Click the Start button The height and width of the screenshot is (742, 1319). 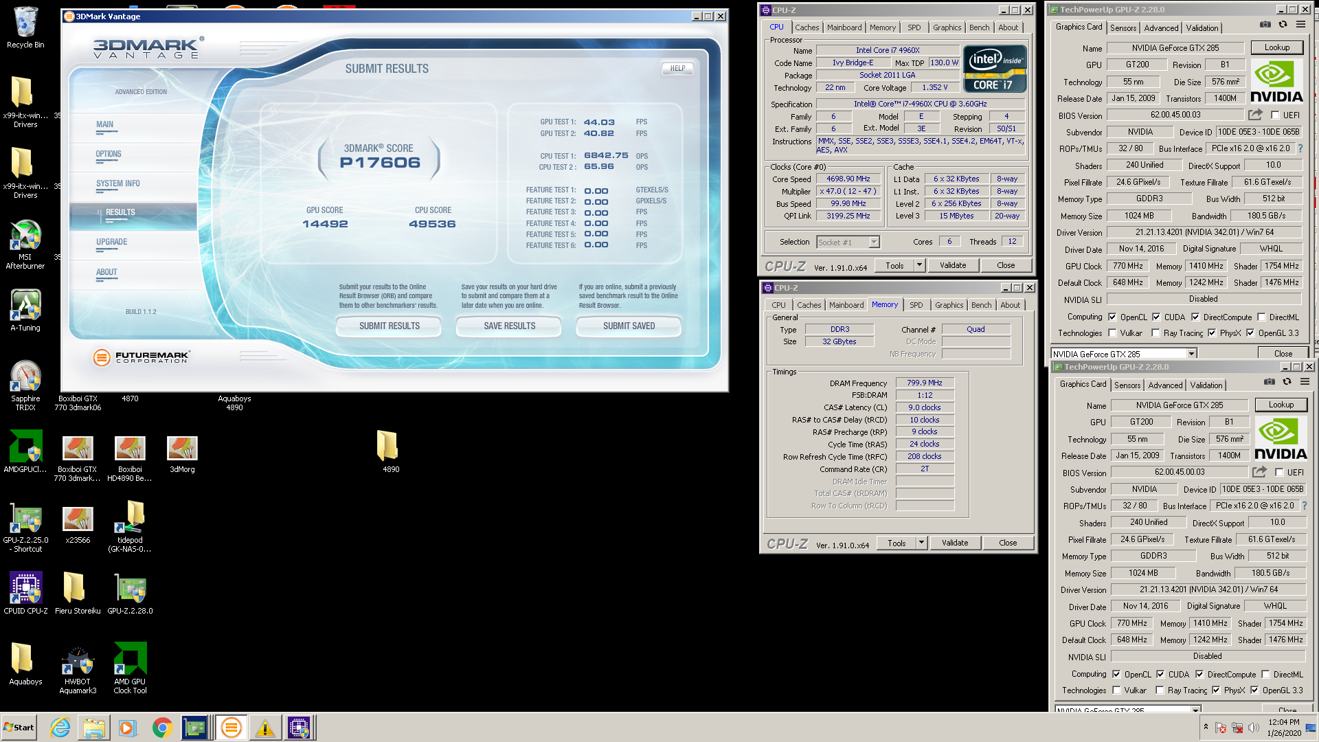[x=19, y=728]
